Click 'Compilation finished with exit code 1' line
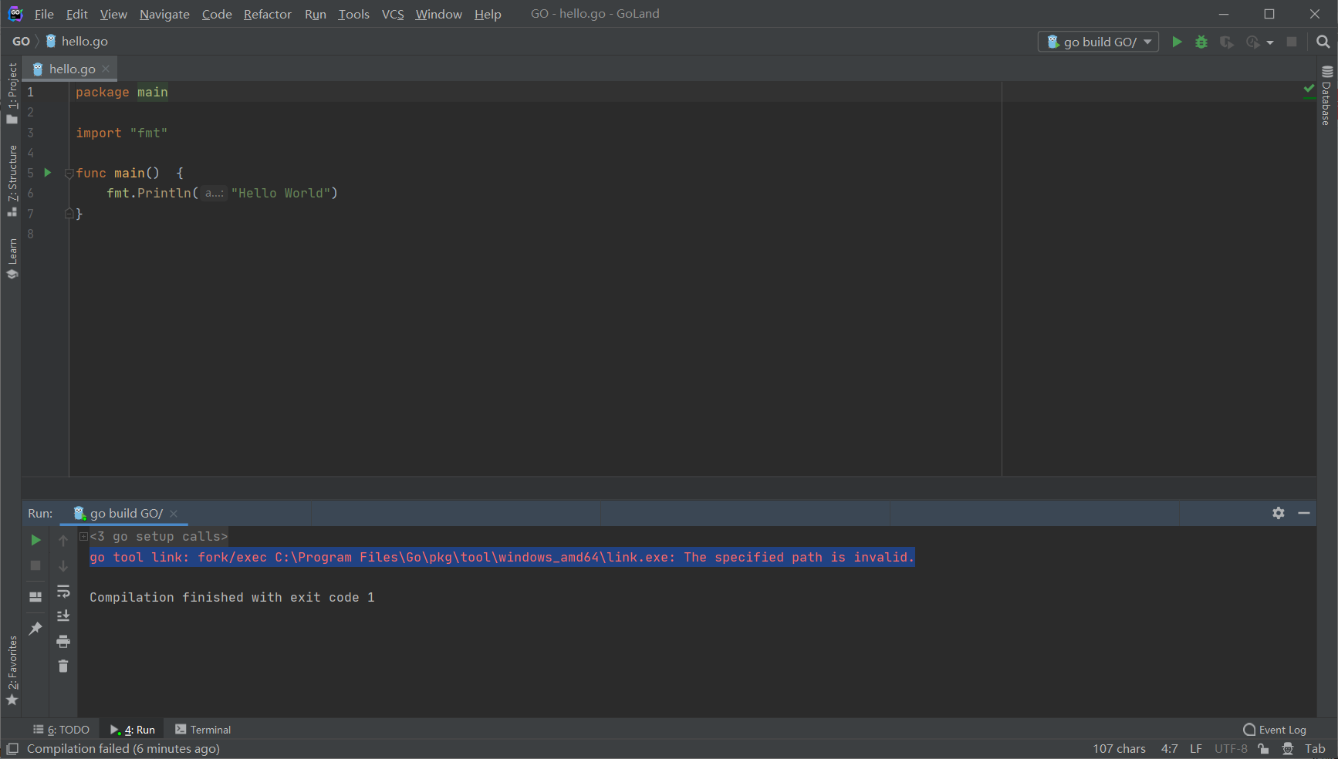1338x759 pixels. coord(231,597)
